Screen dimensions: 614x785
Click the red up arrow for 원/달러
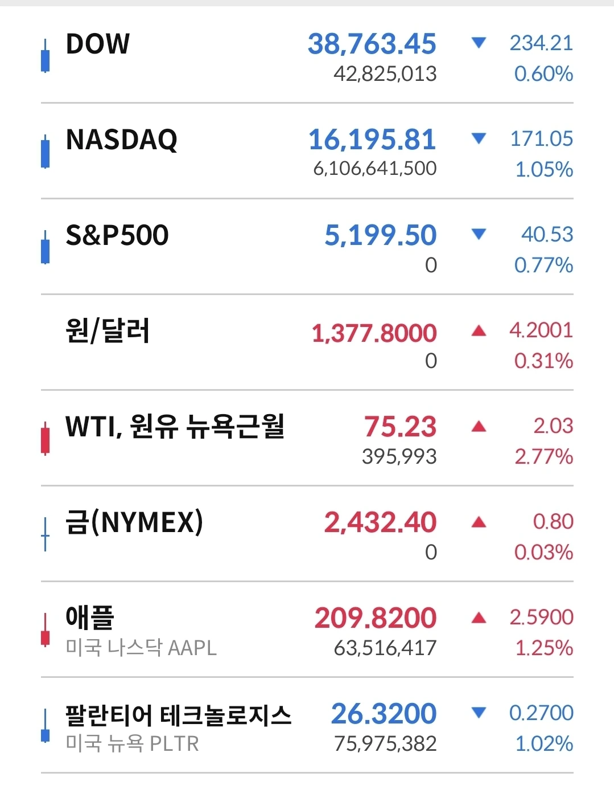[x=479, y=330]
